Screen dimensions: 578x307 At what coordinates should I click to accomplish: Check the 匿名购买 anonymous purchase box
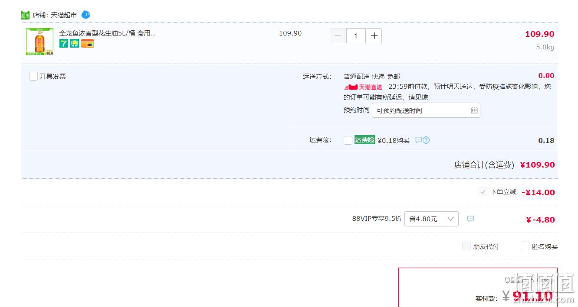point(525,246)
